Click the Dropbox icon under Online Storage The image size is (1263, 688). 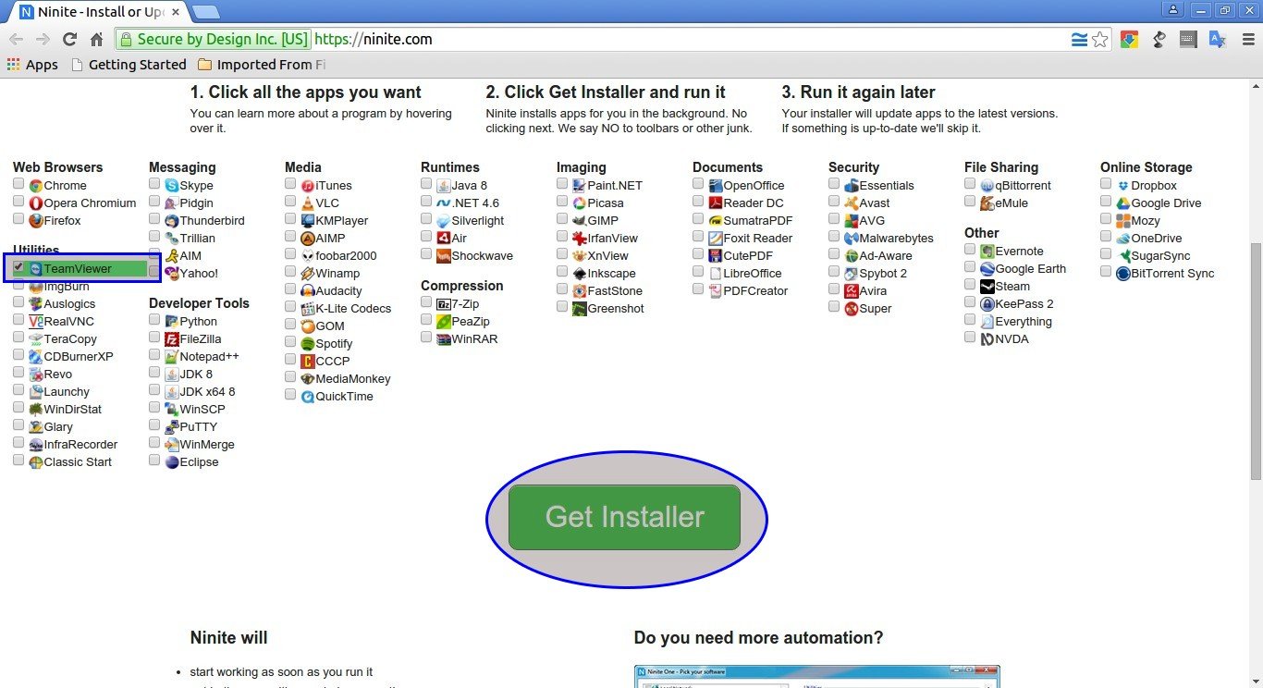click(1123, 186)
